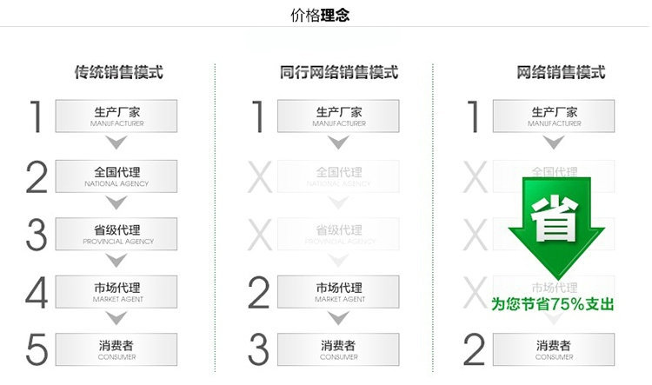Click the X beside faded 省级代理 in middle column

pyautogui.click(x=260, y=235)
